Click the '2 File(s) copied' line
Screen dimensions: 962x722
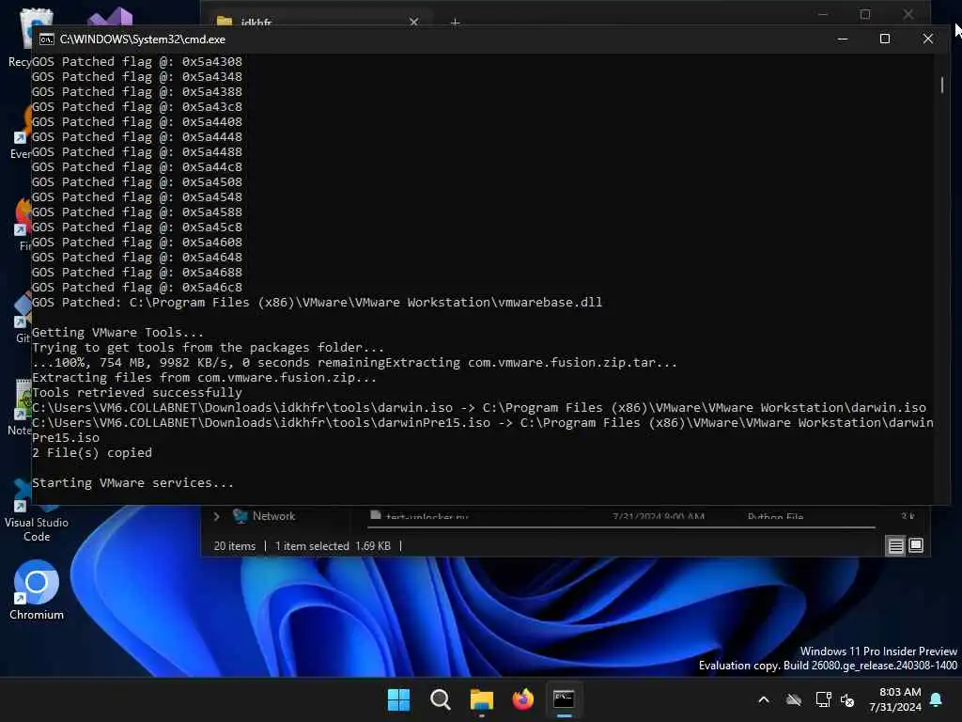[92, 453]
